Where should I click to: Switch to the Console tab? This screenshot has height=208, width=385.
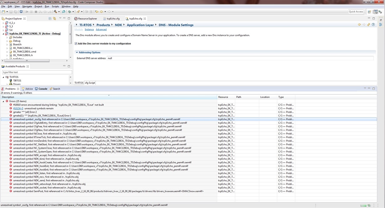pyautogui.click(x=41, y=89)
